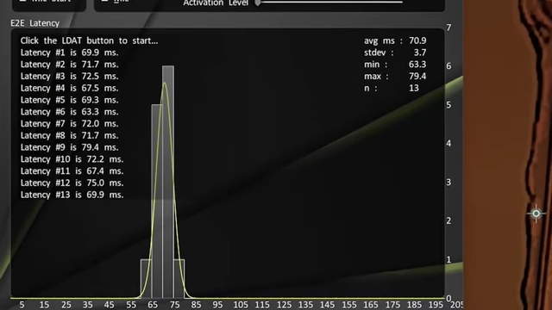Select the 'Latency #2 is 71.7 ms.' row

point(69,65)
